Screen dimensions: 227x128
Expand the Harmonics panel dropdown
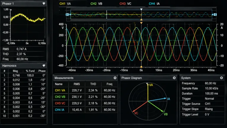click(44, 66)
